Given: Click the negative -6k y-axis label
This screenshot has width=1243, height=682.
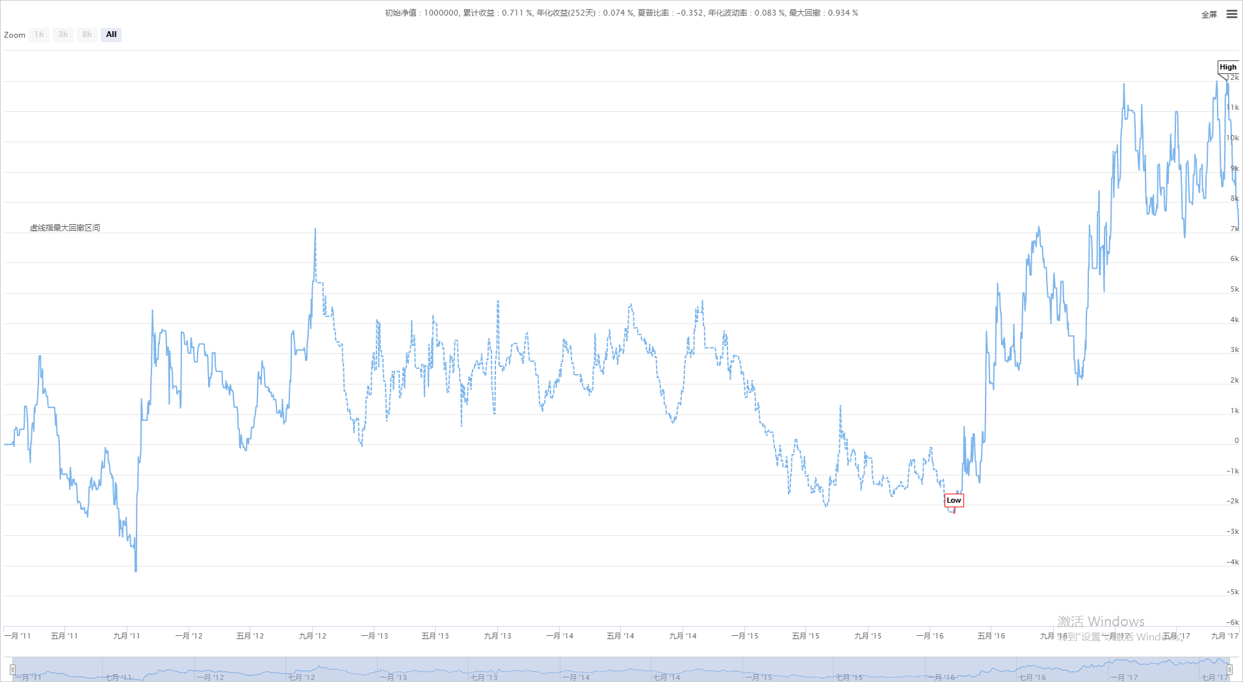Looking at the screenshot, I should tap(1233, 622).
